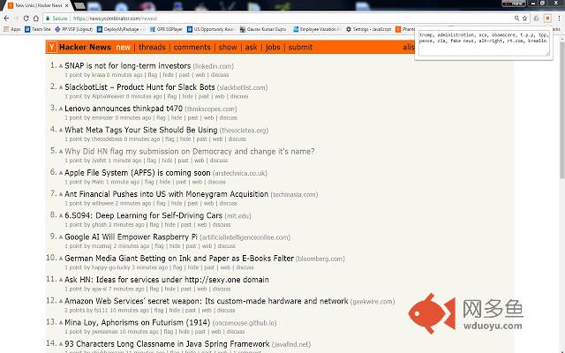Upvote SNAP is not for long-term investors
This screenshot has width=565, height=353.
point(61,66)
